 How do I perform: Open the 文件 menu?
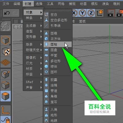(6, 4)
